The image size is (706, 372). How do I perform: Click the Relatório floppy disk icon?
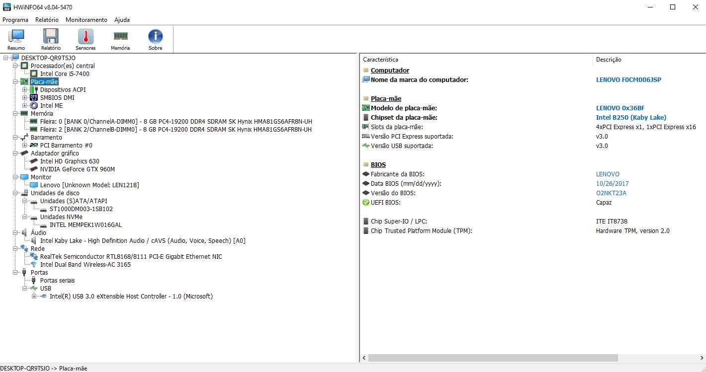coord(51,36)
